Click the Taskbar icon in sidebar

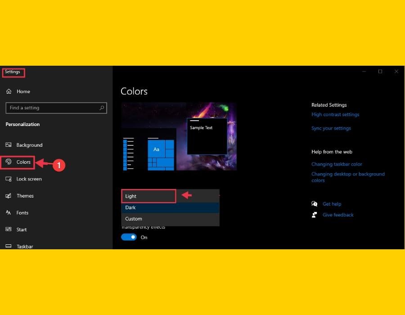pos(9,246)
